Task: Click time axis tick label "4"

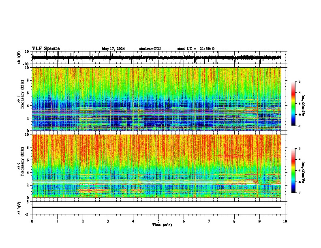Action: [133, 221]
